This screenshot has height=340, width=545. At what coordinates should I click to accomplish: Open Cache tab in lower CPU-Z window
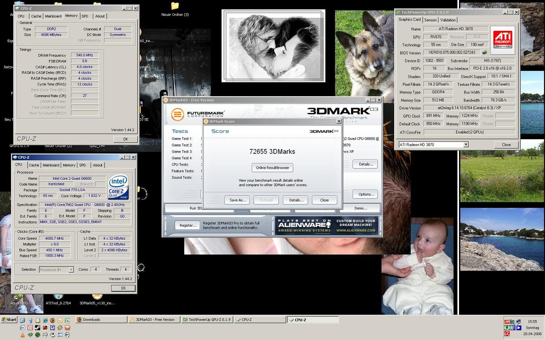click(x=34, y=165)
